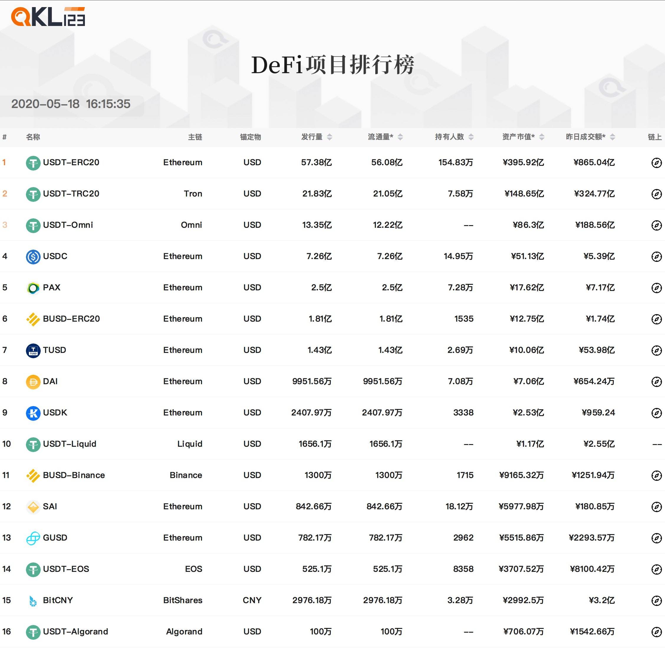The image size is (665, 648).
Task: Click the Tron main chain cell
Action: click(x=193, y=194)
